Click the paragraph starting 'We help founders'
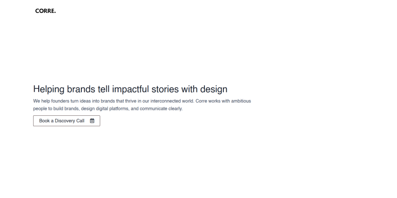397x198 pixels. [142, 104]
